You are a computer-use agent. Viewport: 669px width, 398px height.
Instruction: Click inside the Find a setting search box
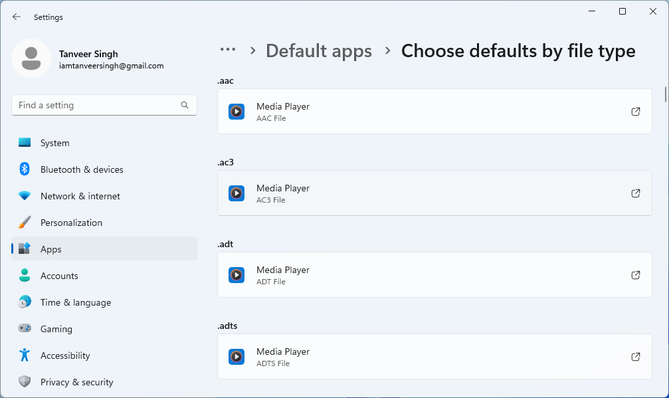104,105
